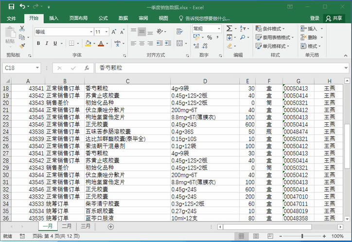Click the AutoSum sigma icon
Image resolution: width=352 pixels, height=242 pixels.
click(x=229, y=29)
